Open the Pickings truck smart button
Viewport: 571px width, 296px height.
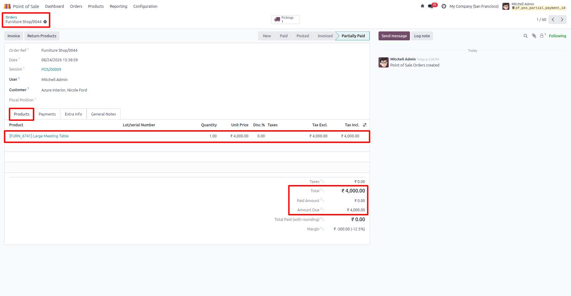285,19
